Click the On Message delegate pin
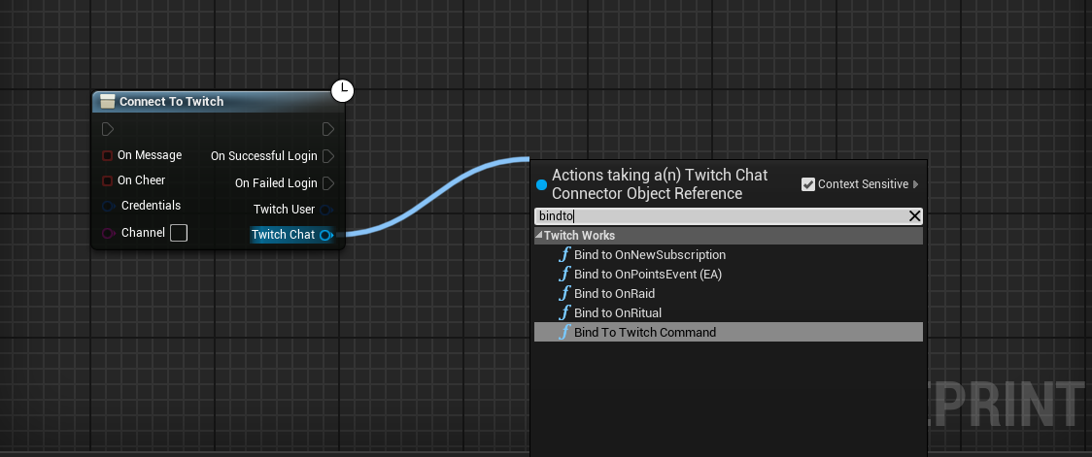The image size is (1092, 457). click(108, 155)
